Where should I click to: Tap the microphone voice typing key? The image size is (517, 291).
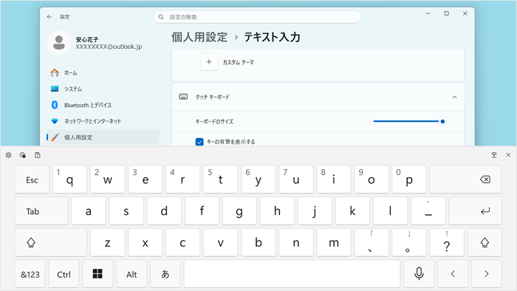coord(419,274)
